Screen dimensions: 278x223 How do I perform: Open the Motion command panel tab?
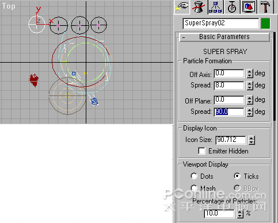click(x=232, y=7)
